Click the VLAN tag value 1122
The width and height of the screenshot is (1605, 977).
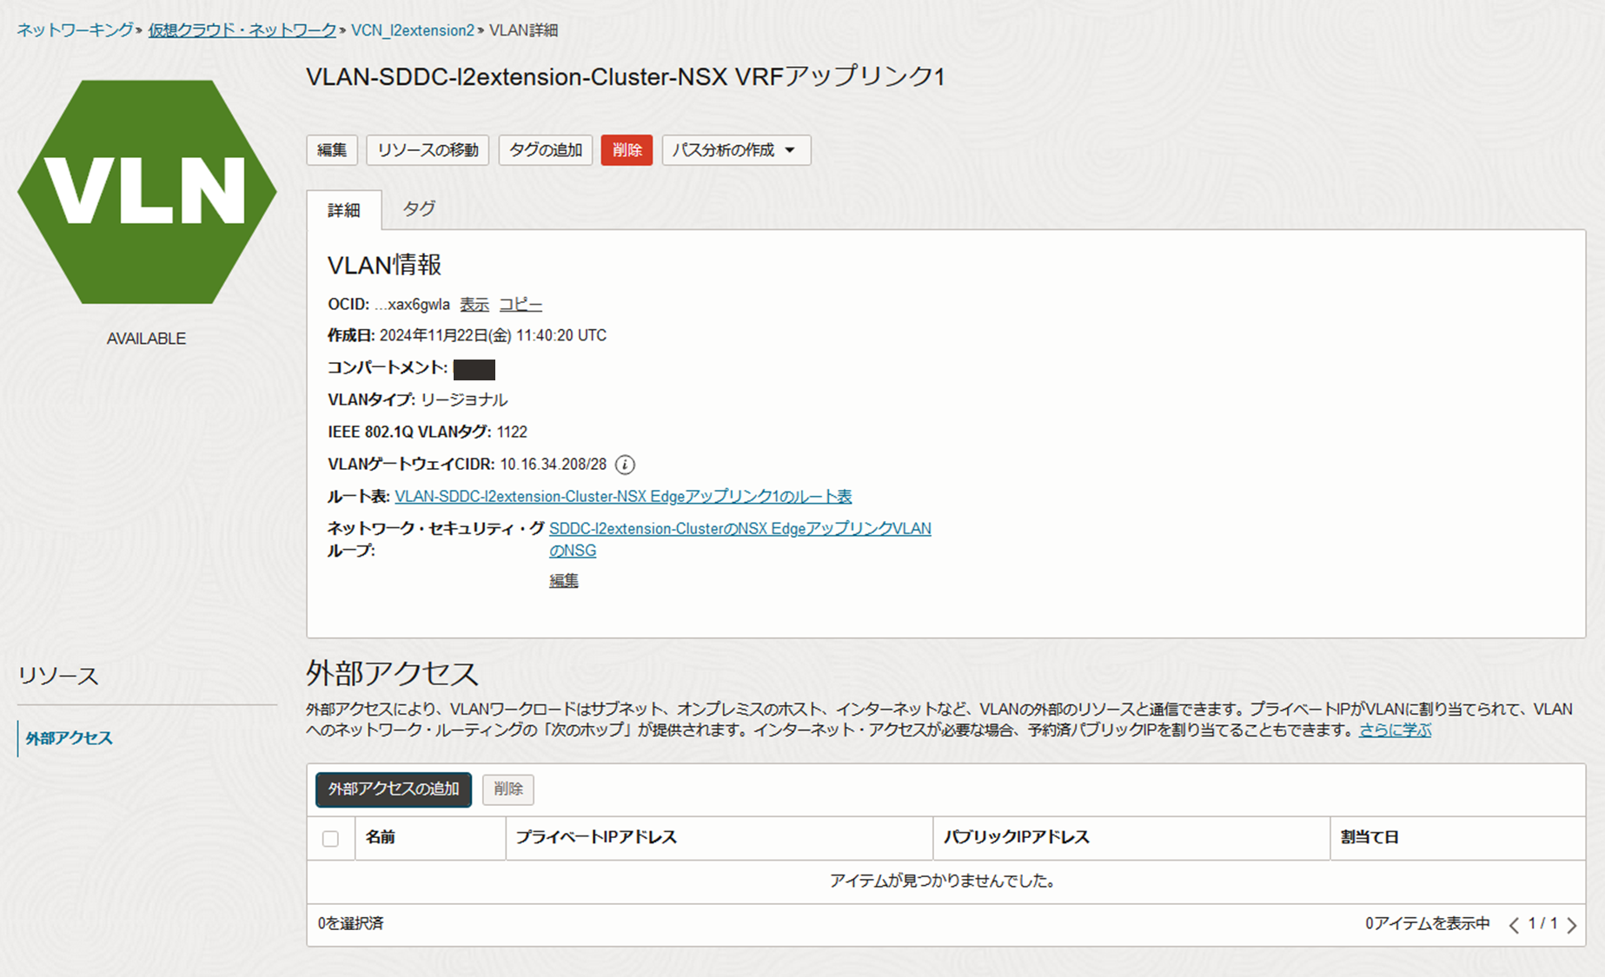click(512, 432)
